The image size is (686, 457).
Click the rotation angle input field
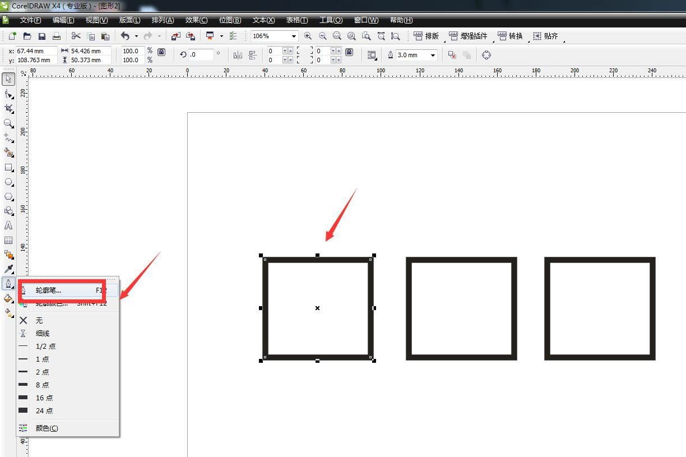tap(201, 55)
